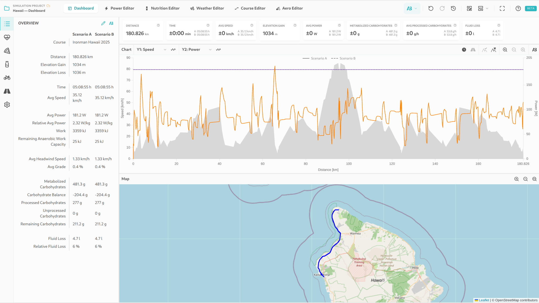This screenshot has height=303, width=539.
Task: Hide elevation profile with mountain x icon
Action: pos(493,50)
